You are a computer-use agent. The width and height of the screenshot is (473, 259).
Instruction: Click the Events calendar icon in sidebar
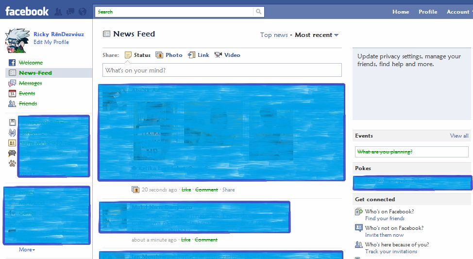(12, 93)
